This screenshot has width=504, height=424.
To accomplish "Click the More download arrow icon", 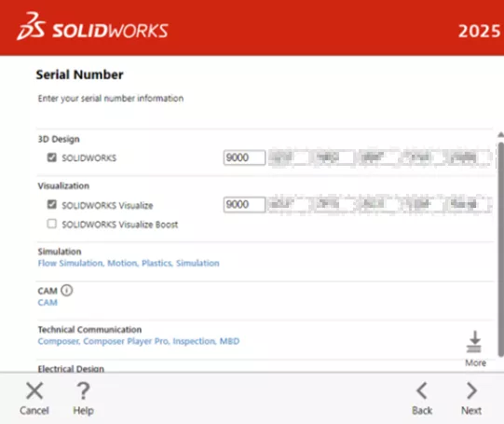I will tap(474, 342).
